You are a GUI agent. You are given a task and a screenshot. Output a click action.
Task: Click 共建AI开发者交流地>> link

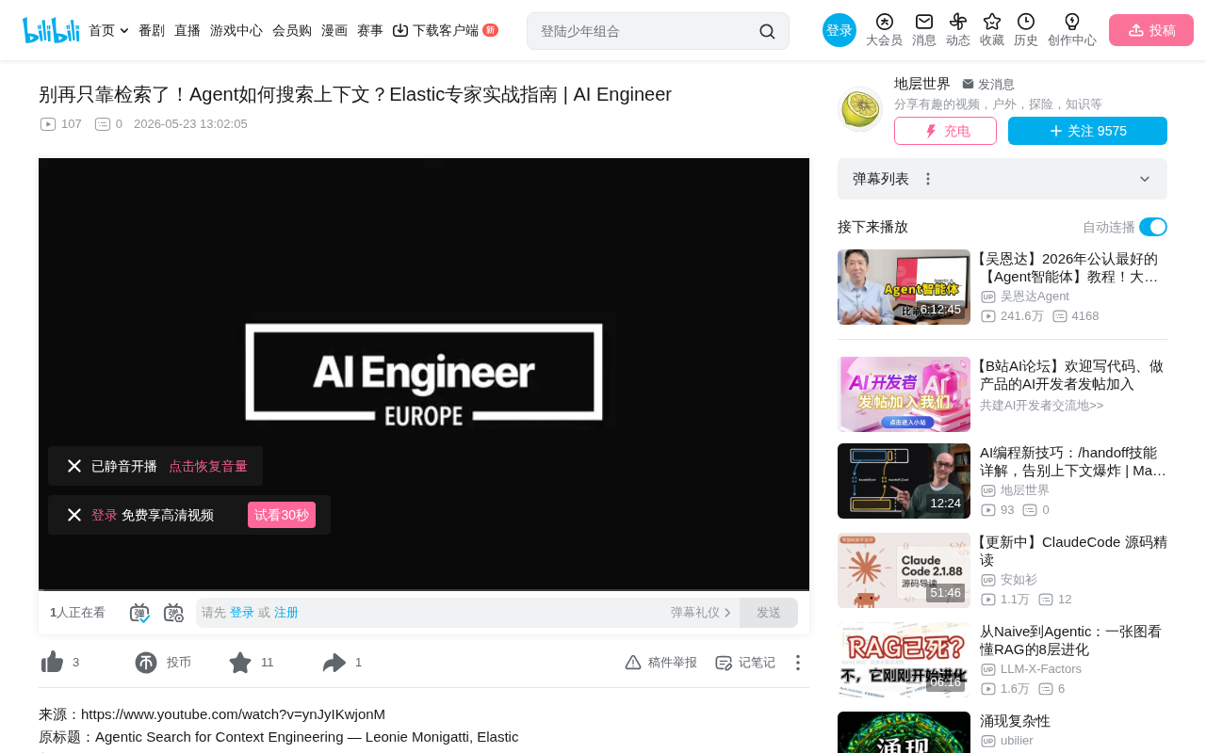pyautogui.click(x=1041, y=406)
